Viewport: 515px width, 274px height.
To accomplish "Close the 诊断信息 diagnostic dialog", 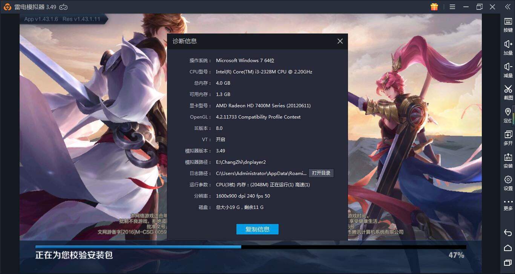I will click(x=340, y=41).
